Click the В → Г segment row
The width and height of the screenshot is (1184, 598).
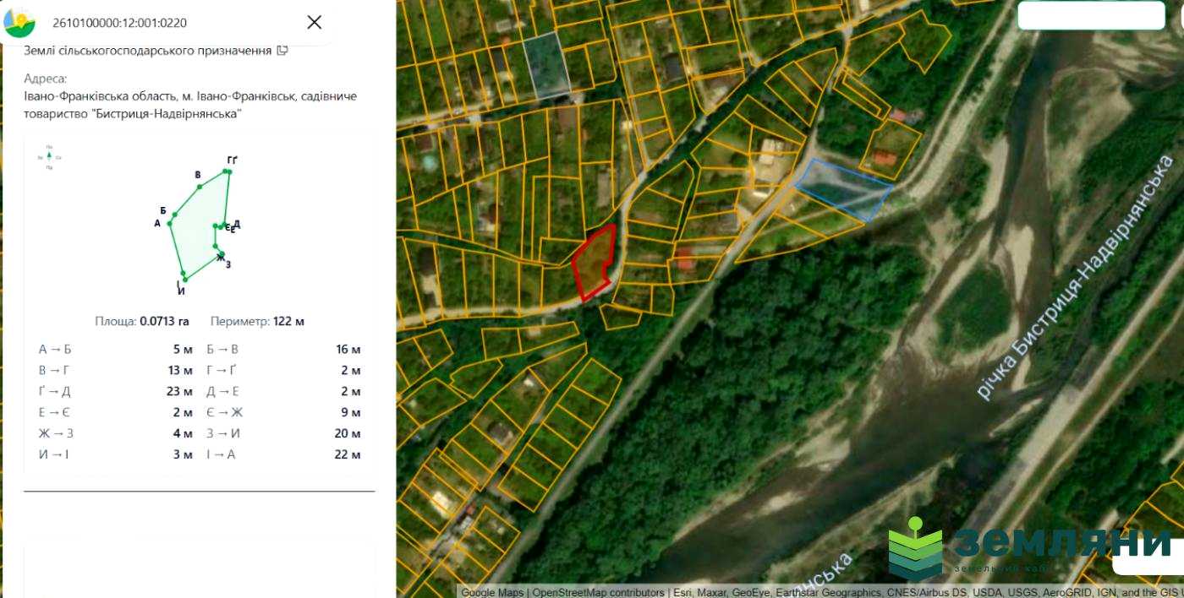tap(116, 370)
